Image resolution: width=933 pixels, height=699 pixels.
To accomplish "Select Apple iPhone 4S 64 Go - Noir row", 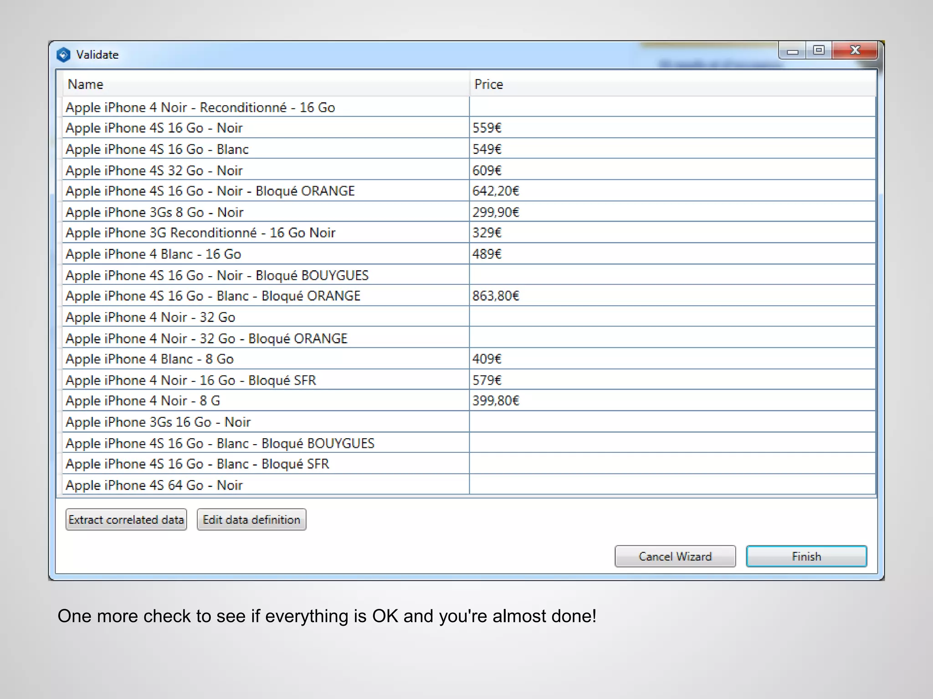I will pyautogui.click(x=154, y=485).
